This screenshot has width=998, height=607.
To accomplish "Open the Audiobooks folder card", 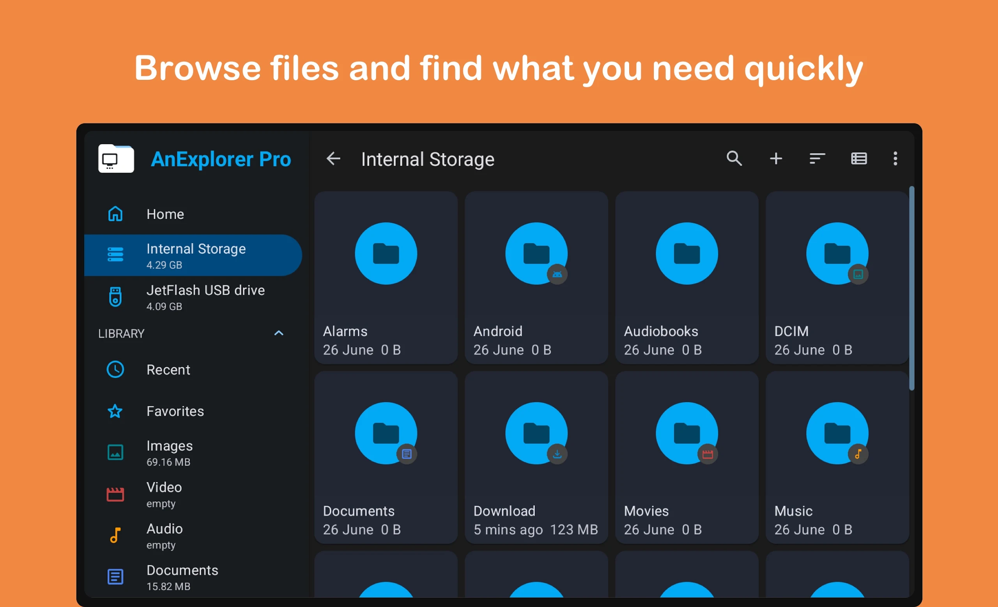I will click(x=687, y=278).
